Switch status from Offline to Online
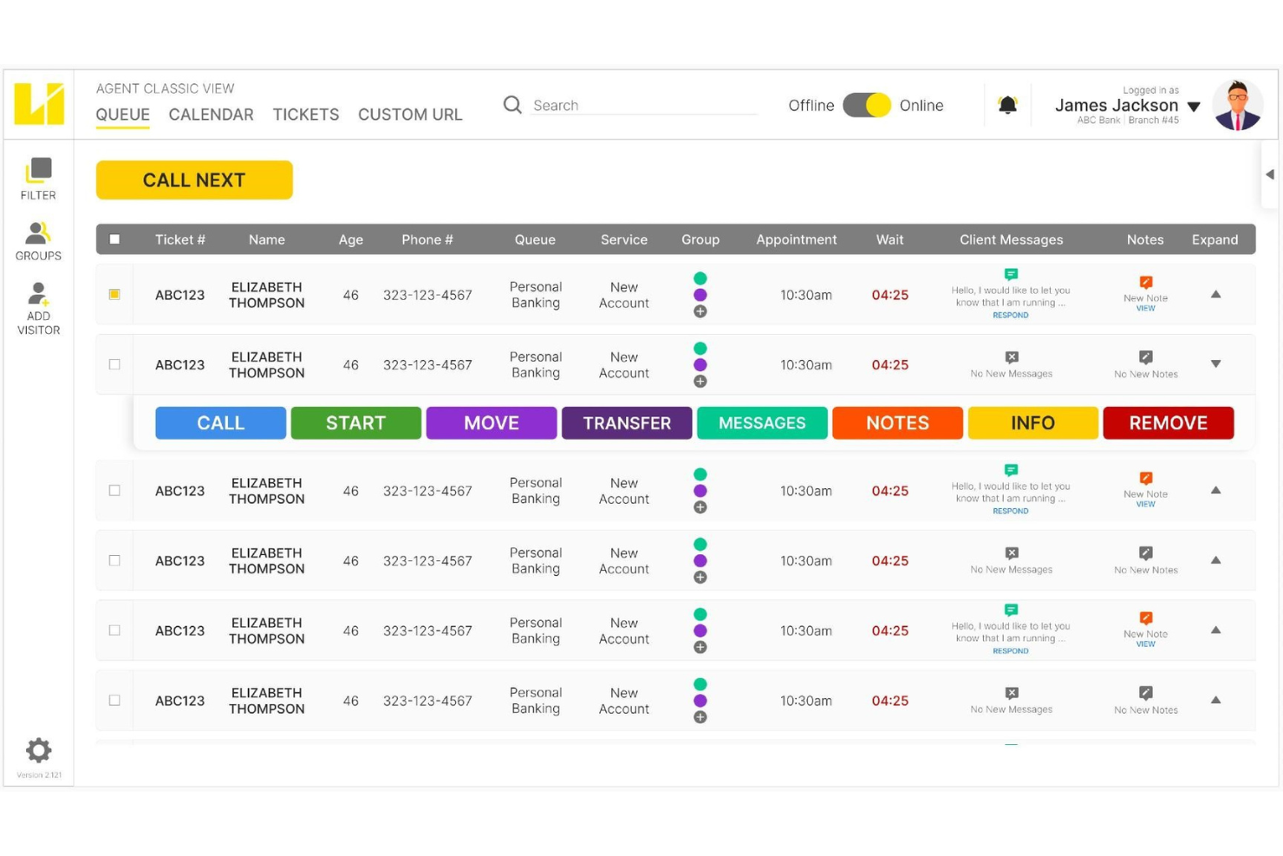Screen dimensions: 1283x856 [868, 104]
